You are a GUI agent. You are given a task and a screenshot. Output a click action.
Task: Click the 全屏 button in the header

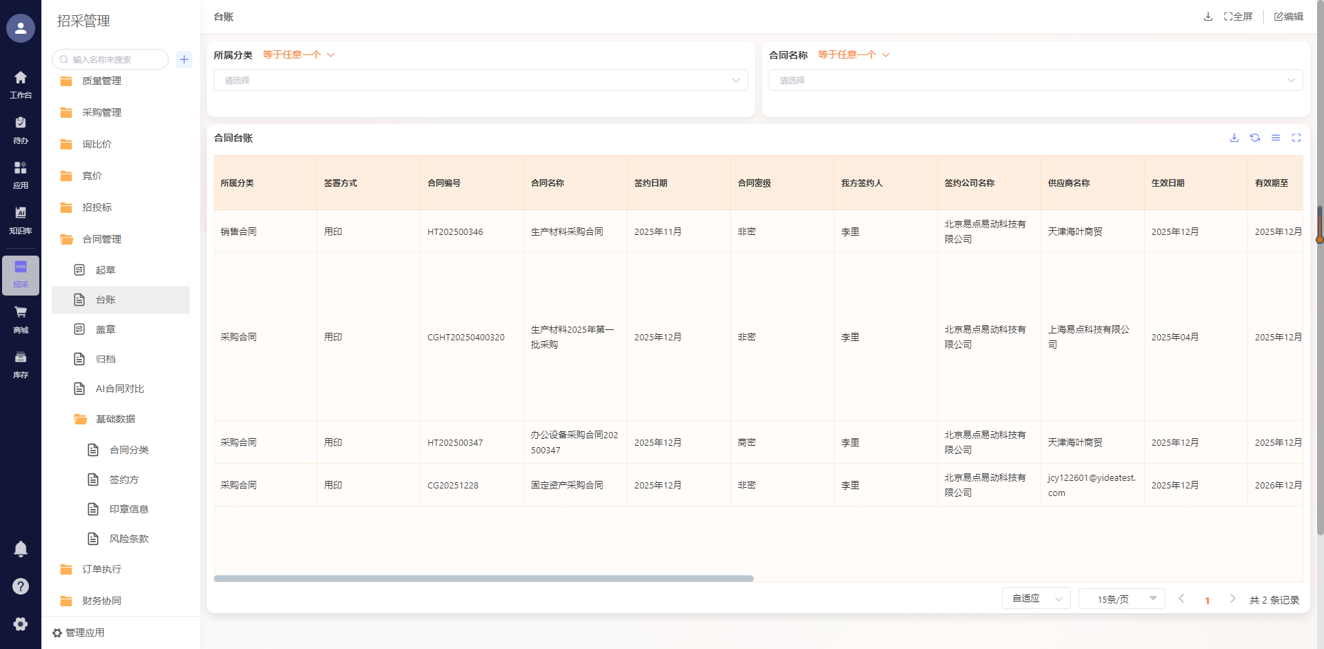pos(1238,17)
